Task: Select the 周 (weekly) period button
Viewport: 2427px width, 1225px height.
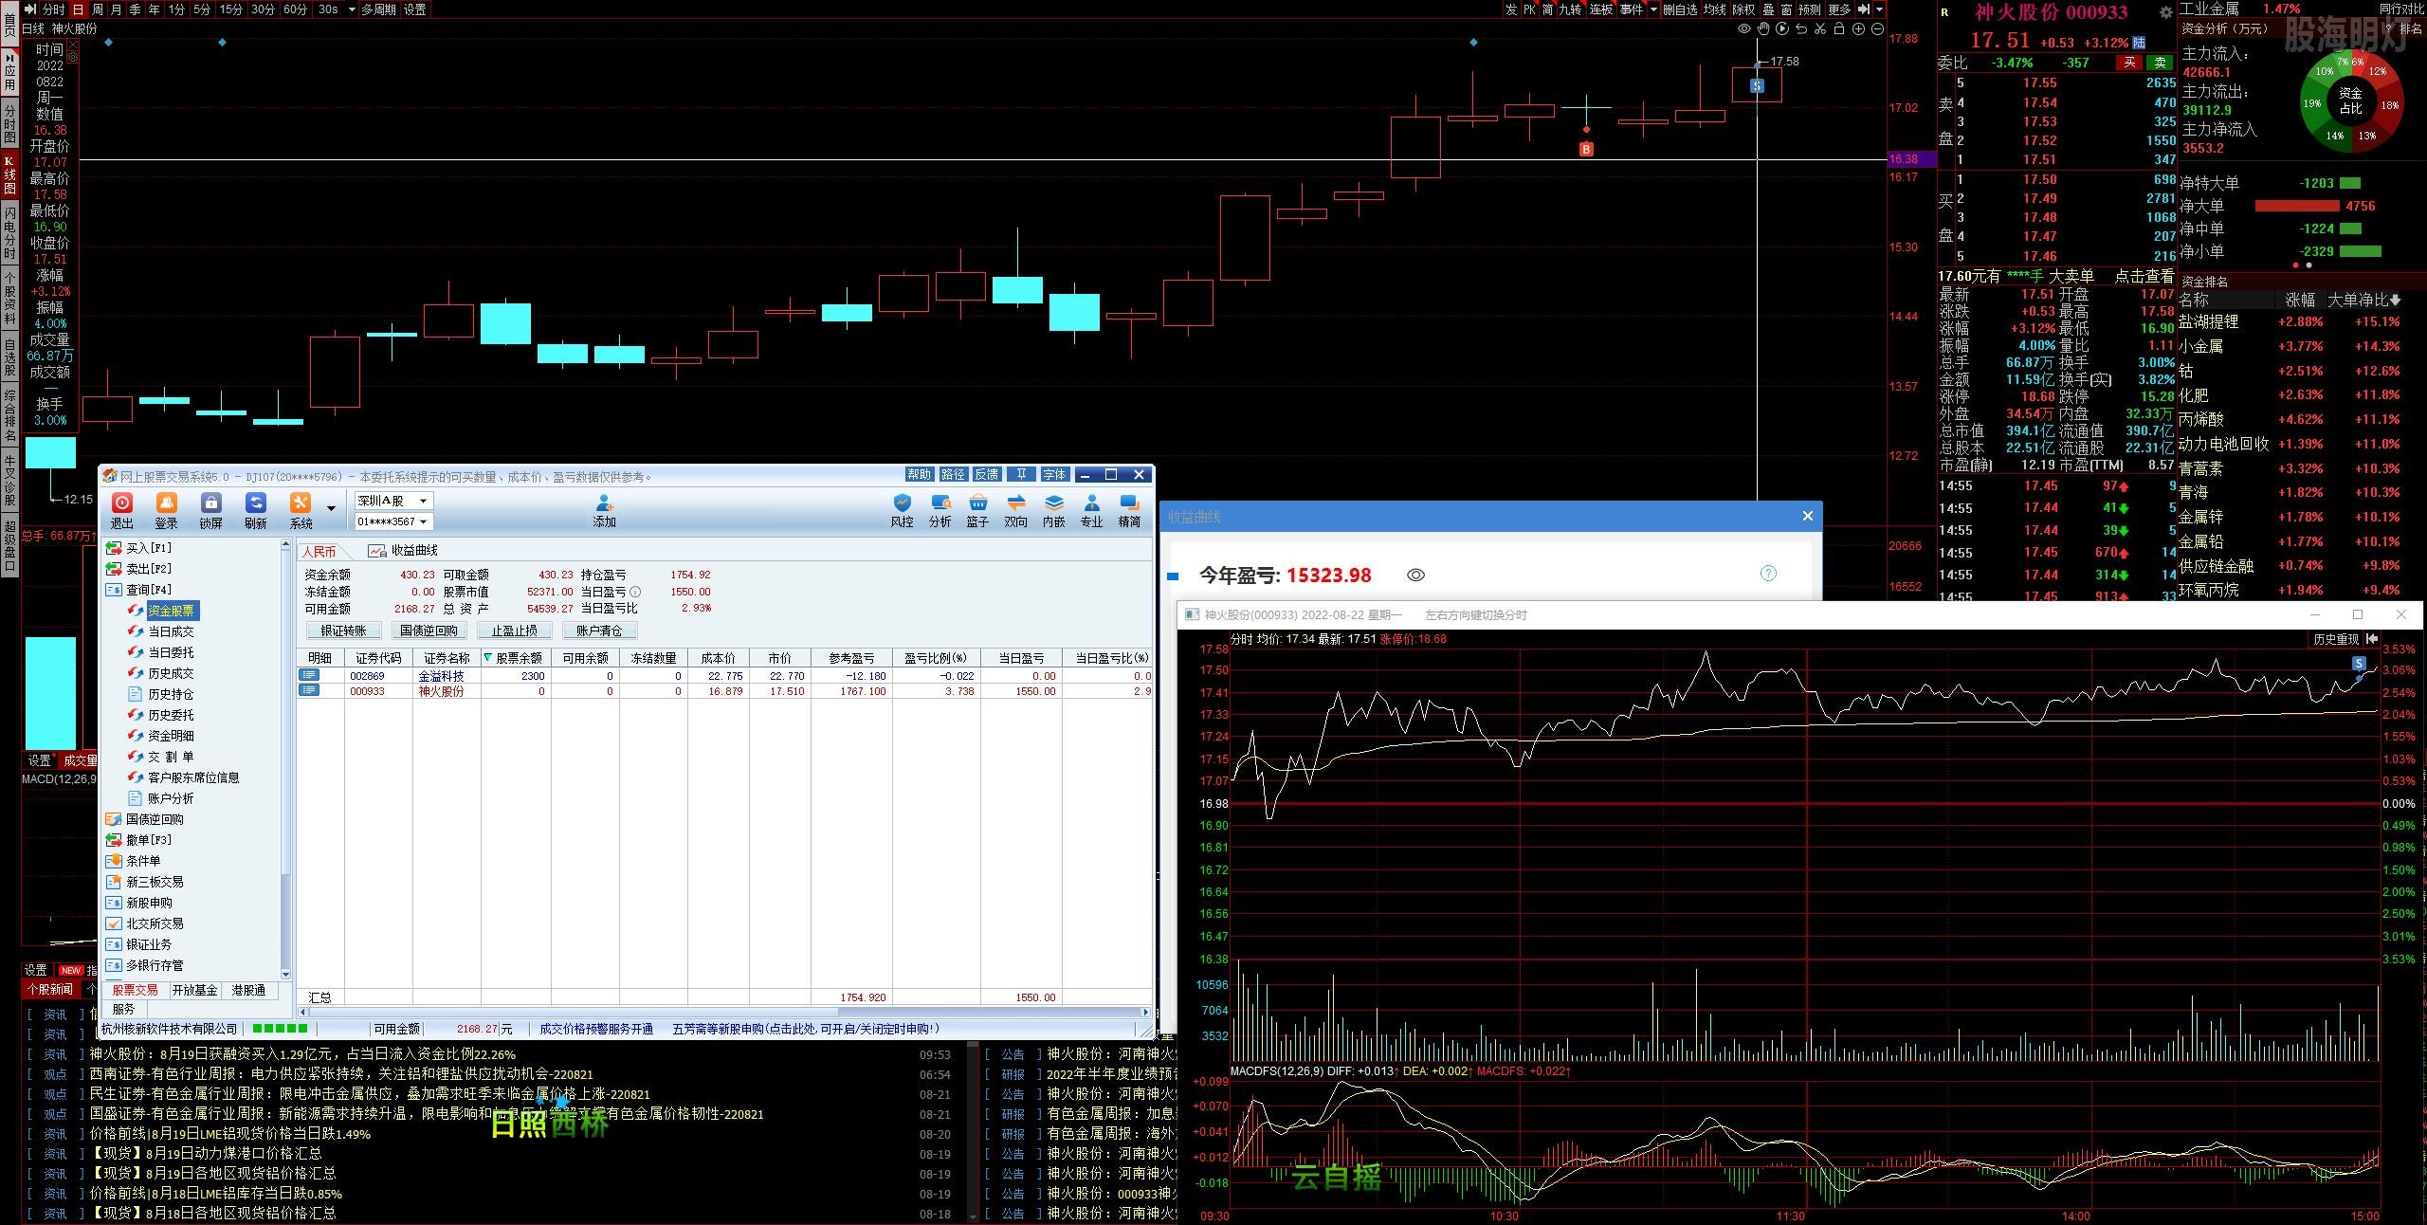Action: pyautogui.click(x=97, y=9)
